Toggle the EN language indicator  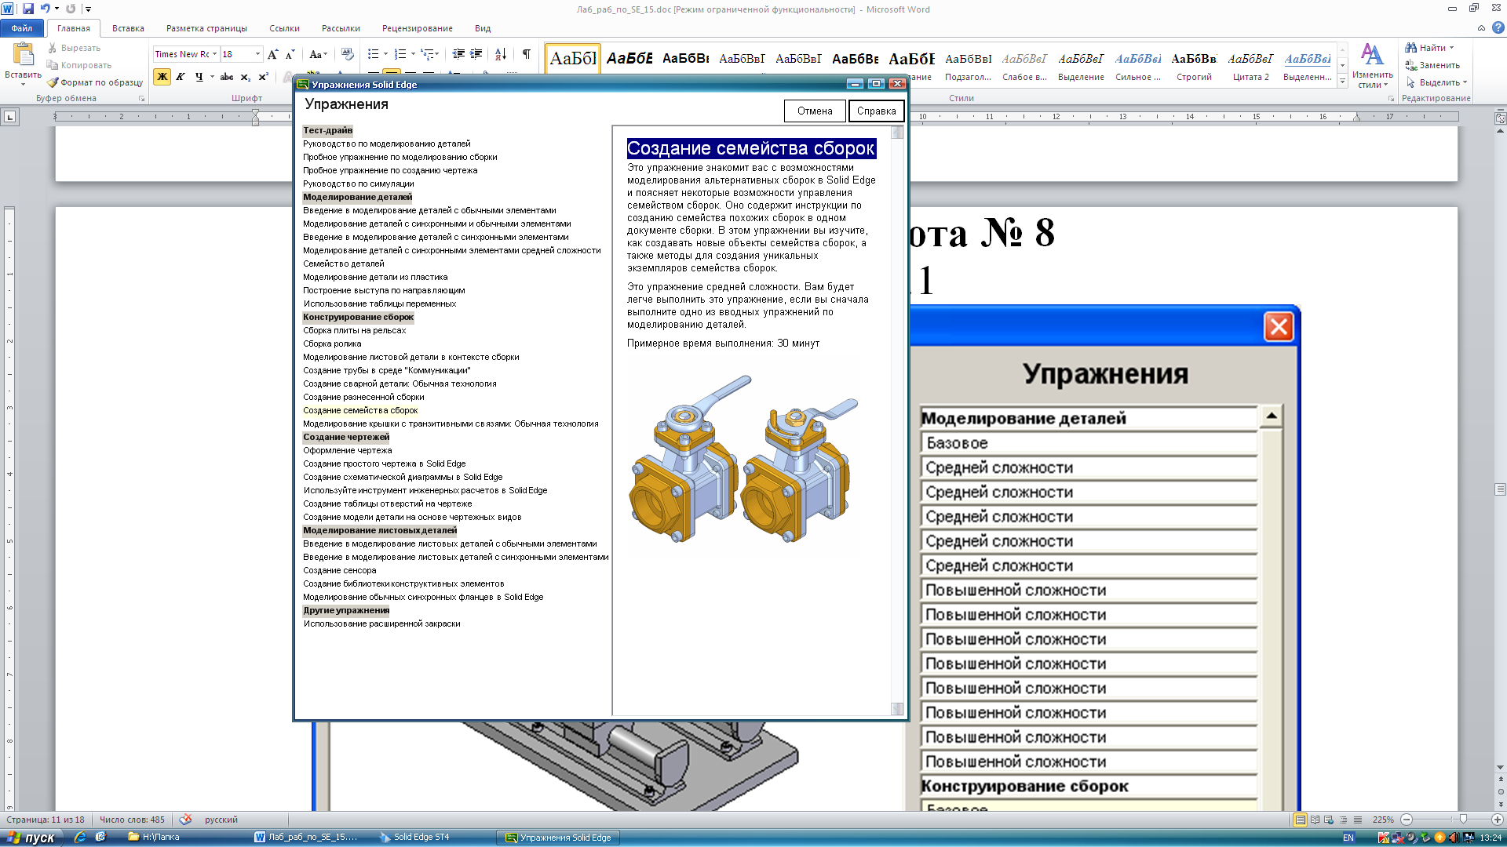point(1348,838)
